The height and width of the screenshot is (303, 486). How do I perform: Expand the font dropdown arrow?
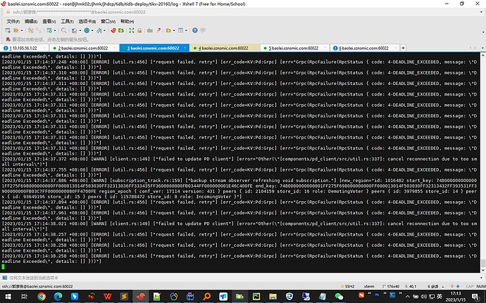click(104, 30)
